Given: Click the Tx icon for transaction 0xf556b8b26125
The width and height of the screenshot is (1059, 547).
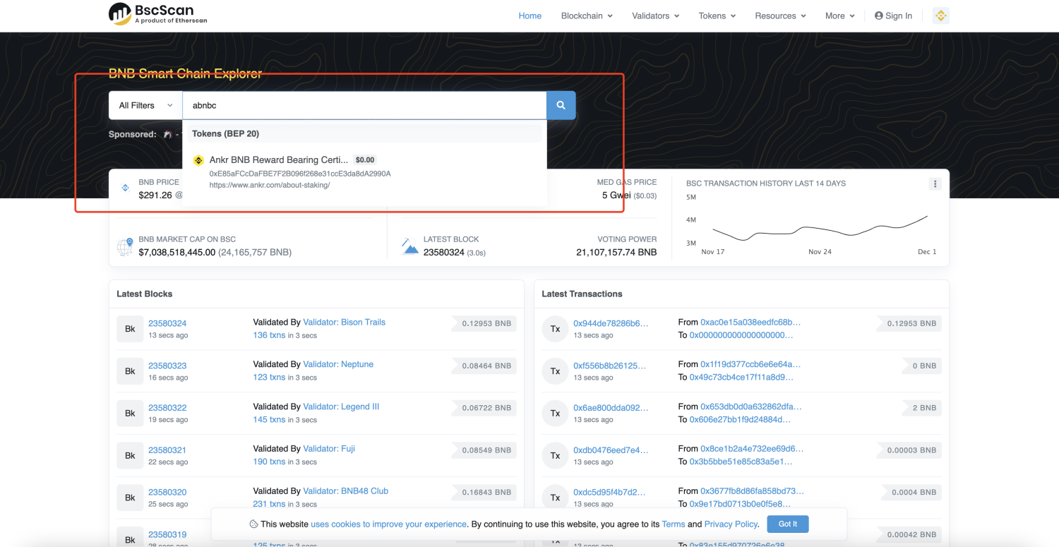Looking at the screenshot, I should point(555,371).
